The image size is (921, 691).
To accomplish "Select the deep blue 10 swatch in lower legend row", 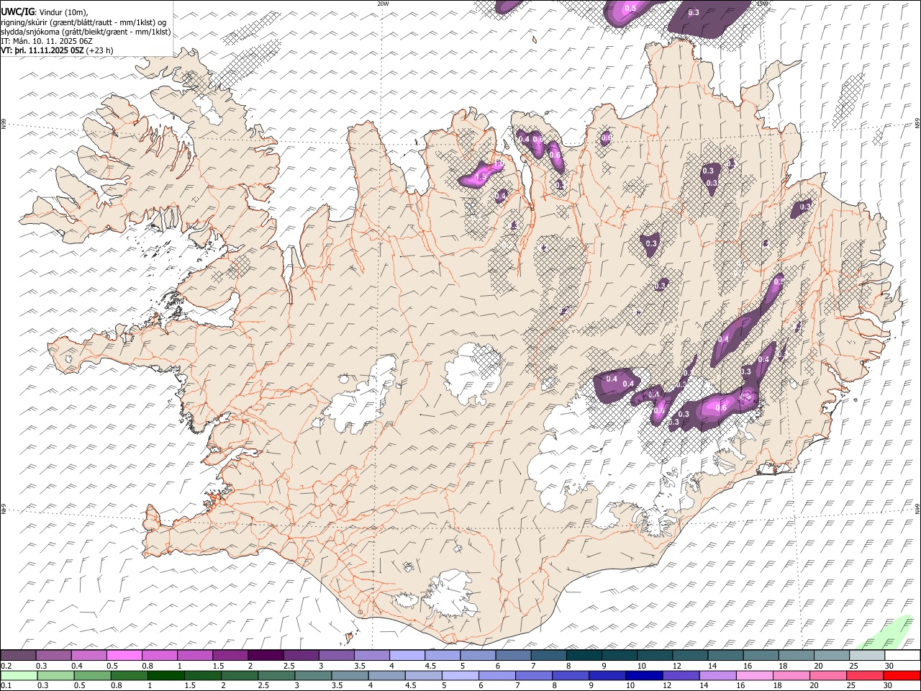I will click(x=644, y=676).
